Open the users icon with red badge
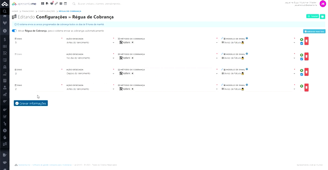 pyautogui.click(x=52, y=3)
